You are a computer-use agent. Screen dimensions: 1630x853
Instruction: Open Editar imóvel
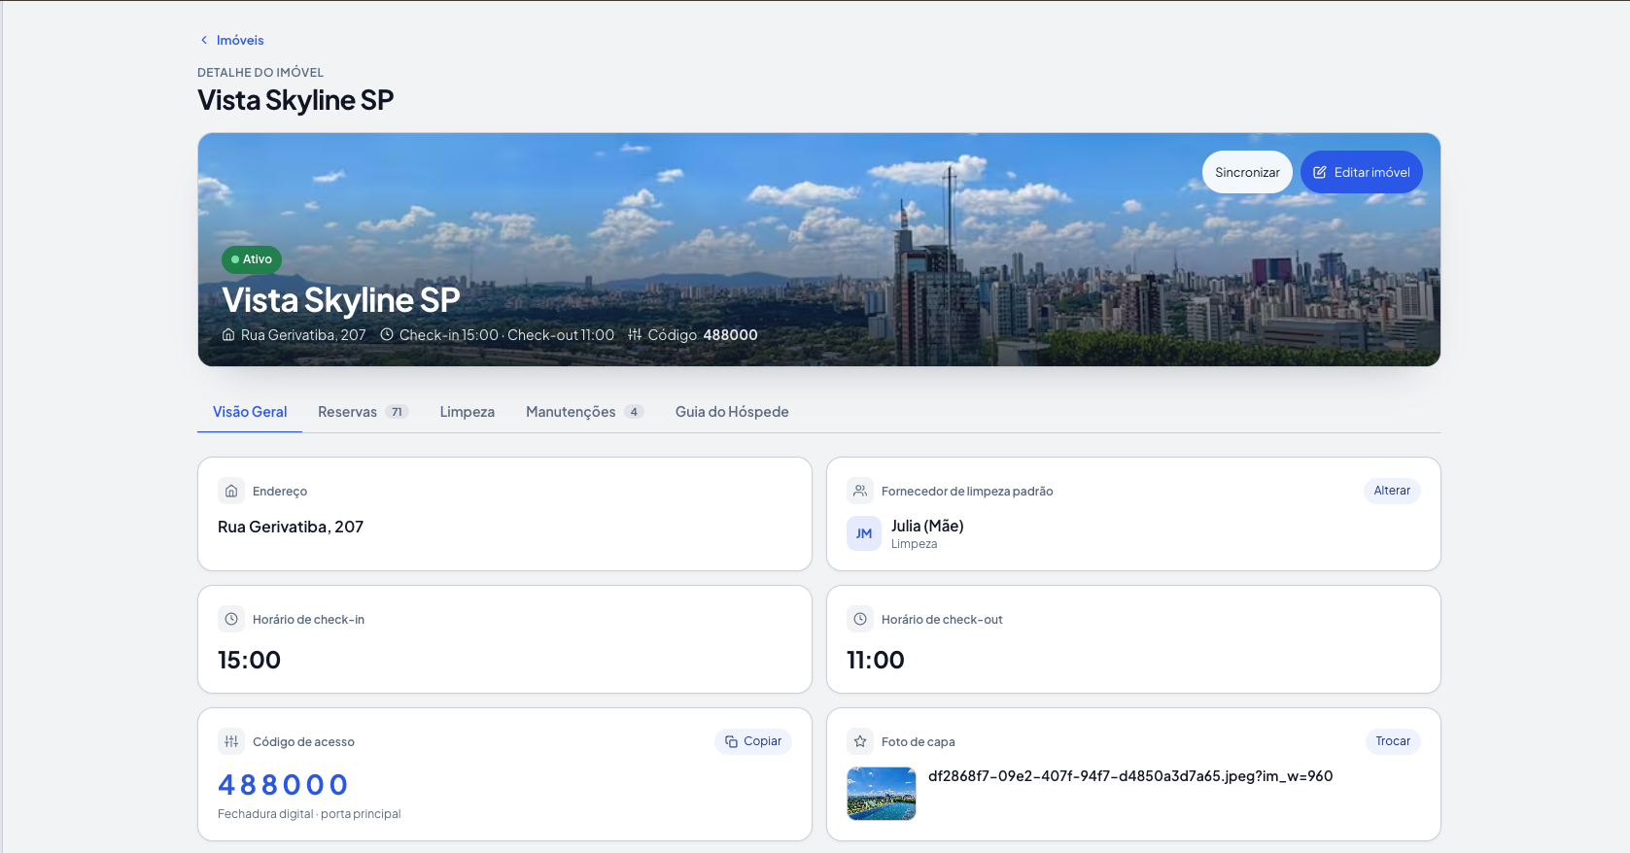(1361, 172)
